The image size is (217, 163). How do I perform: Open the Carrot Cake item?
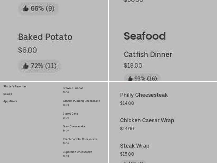coord(70,114)
